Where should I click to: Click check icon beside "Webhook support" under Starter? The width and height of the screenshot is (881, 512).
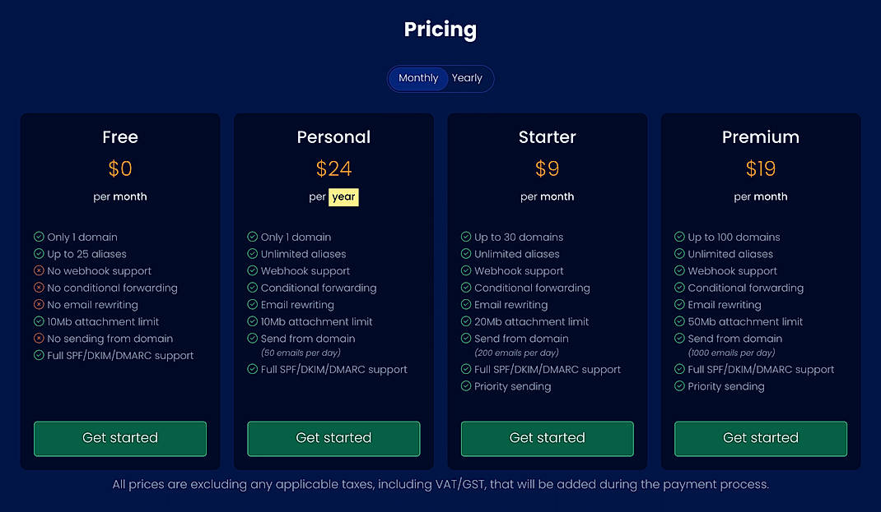coord(465,270)
